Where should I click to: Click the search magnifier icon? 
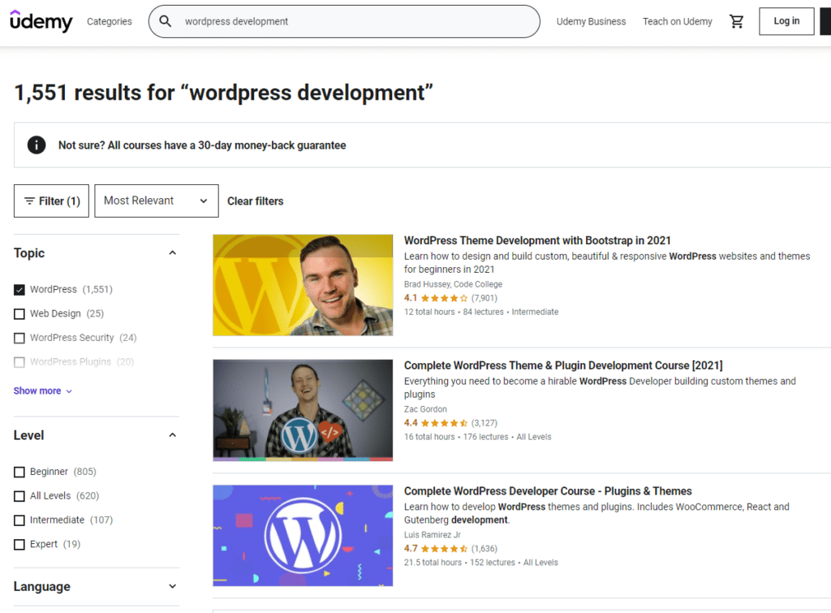(166, 21)
